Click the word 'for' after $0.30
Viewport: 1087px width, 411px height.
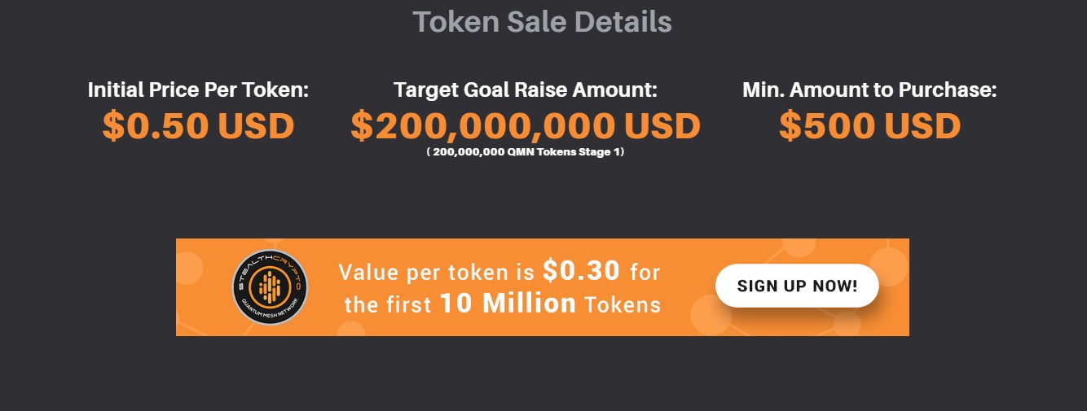coord(645,272)
